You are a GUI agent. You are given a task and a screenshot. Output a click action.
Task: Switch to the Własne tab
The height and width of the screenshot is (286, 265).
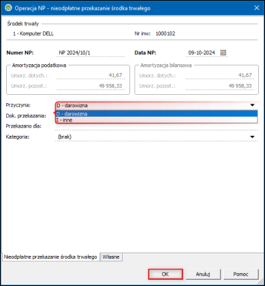click(x=111, y=257)
